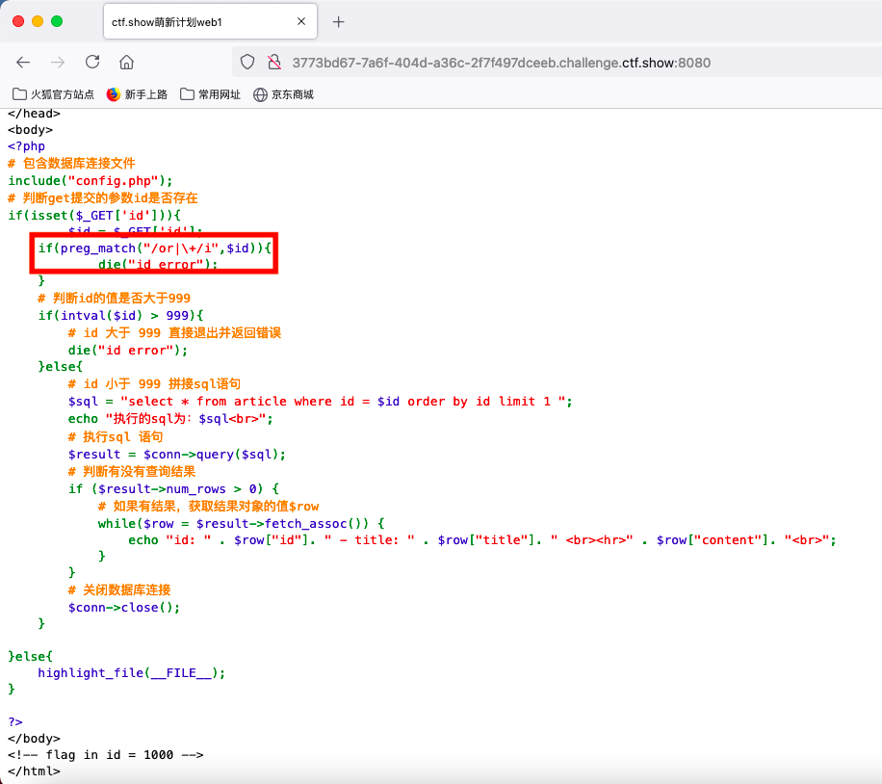Click the comment 判断id的值是否大于999
This screenshot has width=882, height=784.
click(115, 298)
